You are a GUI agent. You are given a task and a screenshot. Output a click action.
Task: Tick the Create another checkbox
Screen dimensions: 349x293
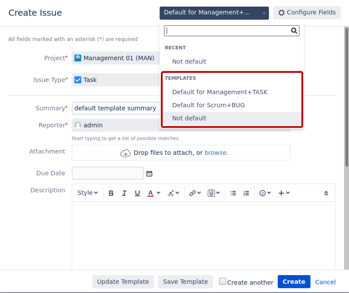tap(223, 281)
